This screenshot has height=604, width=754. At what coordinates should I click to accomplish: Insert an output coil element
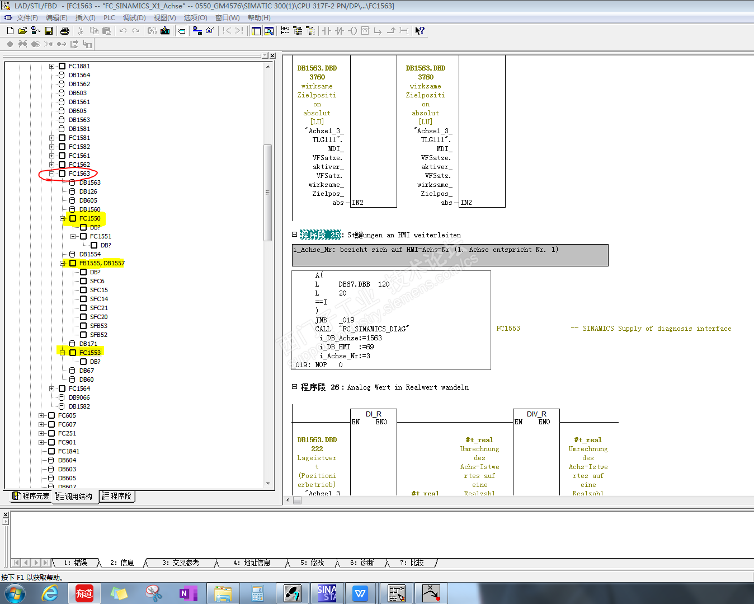coord(352,31)
